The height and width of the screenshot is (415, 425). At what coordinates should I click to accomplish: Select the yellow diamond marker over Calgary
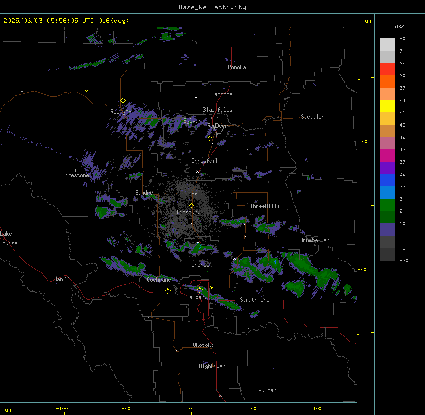tap(200, 290)
